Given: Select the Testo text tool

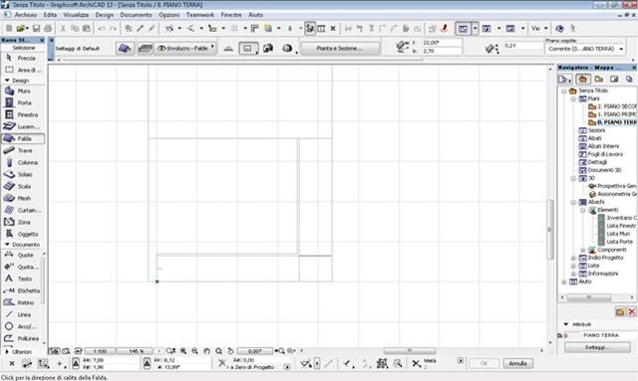Looking at the screenshot, I should pyautogui.click(x=23, y=280).
